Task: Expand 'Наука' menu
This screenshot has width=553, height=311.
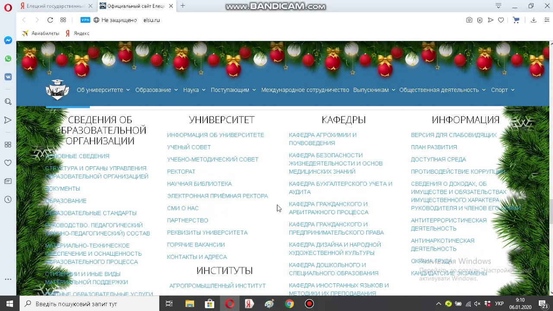Action: [x=194, y=90]
